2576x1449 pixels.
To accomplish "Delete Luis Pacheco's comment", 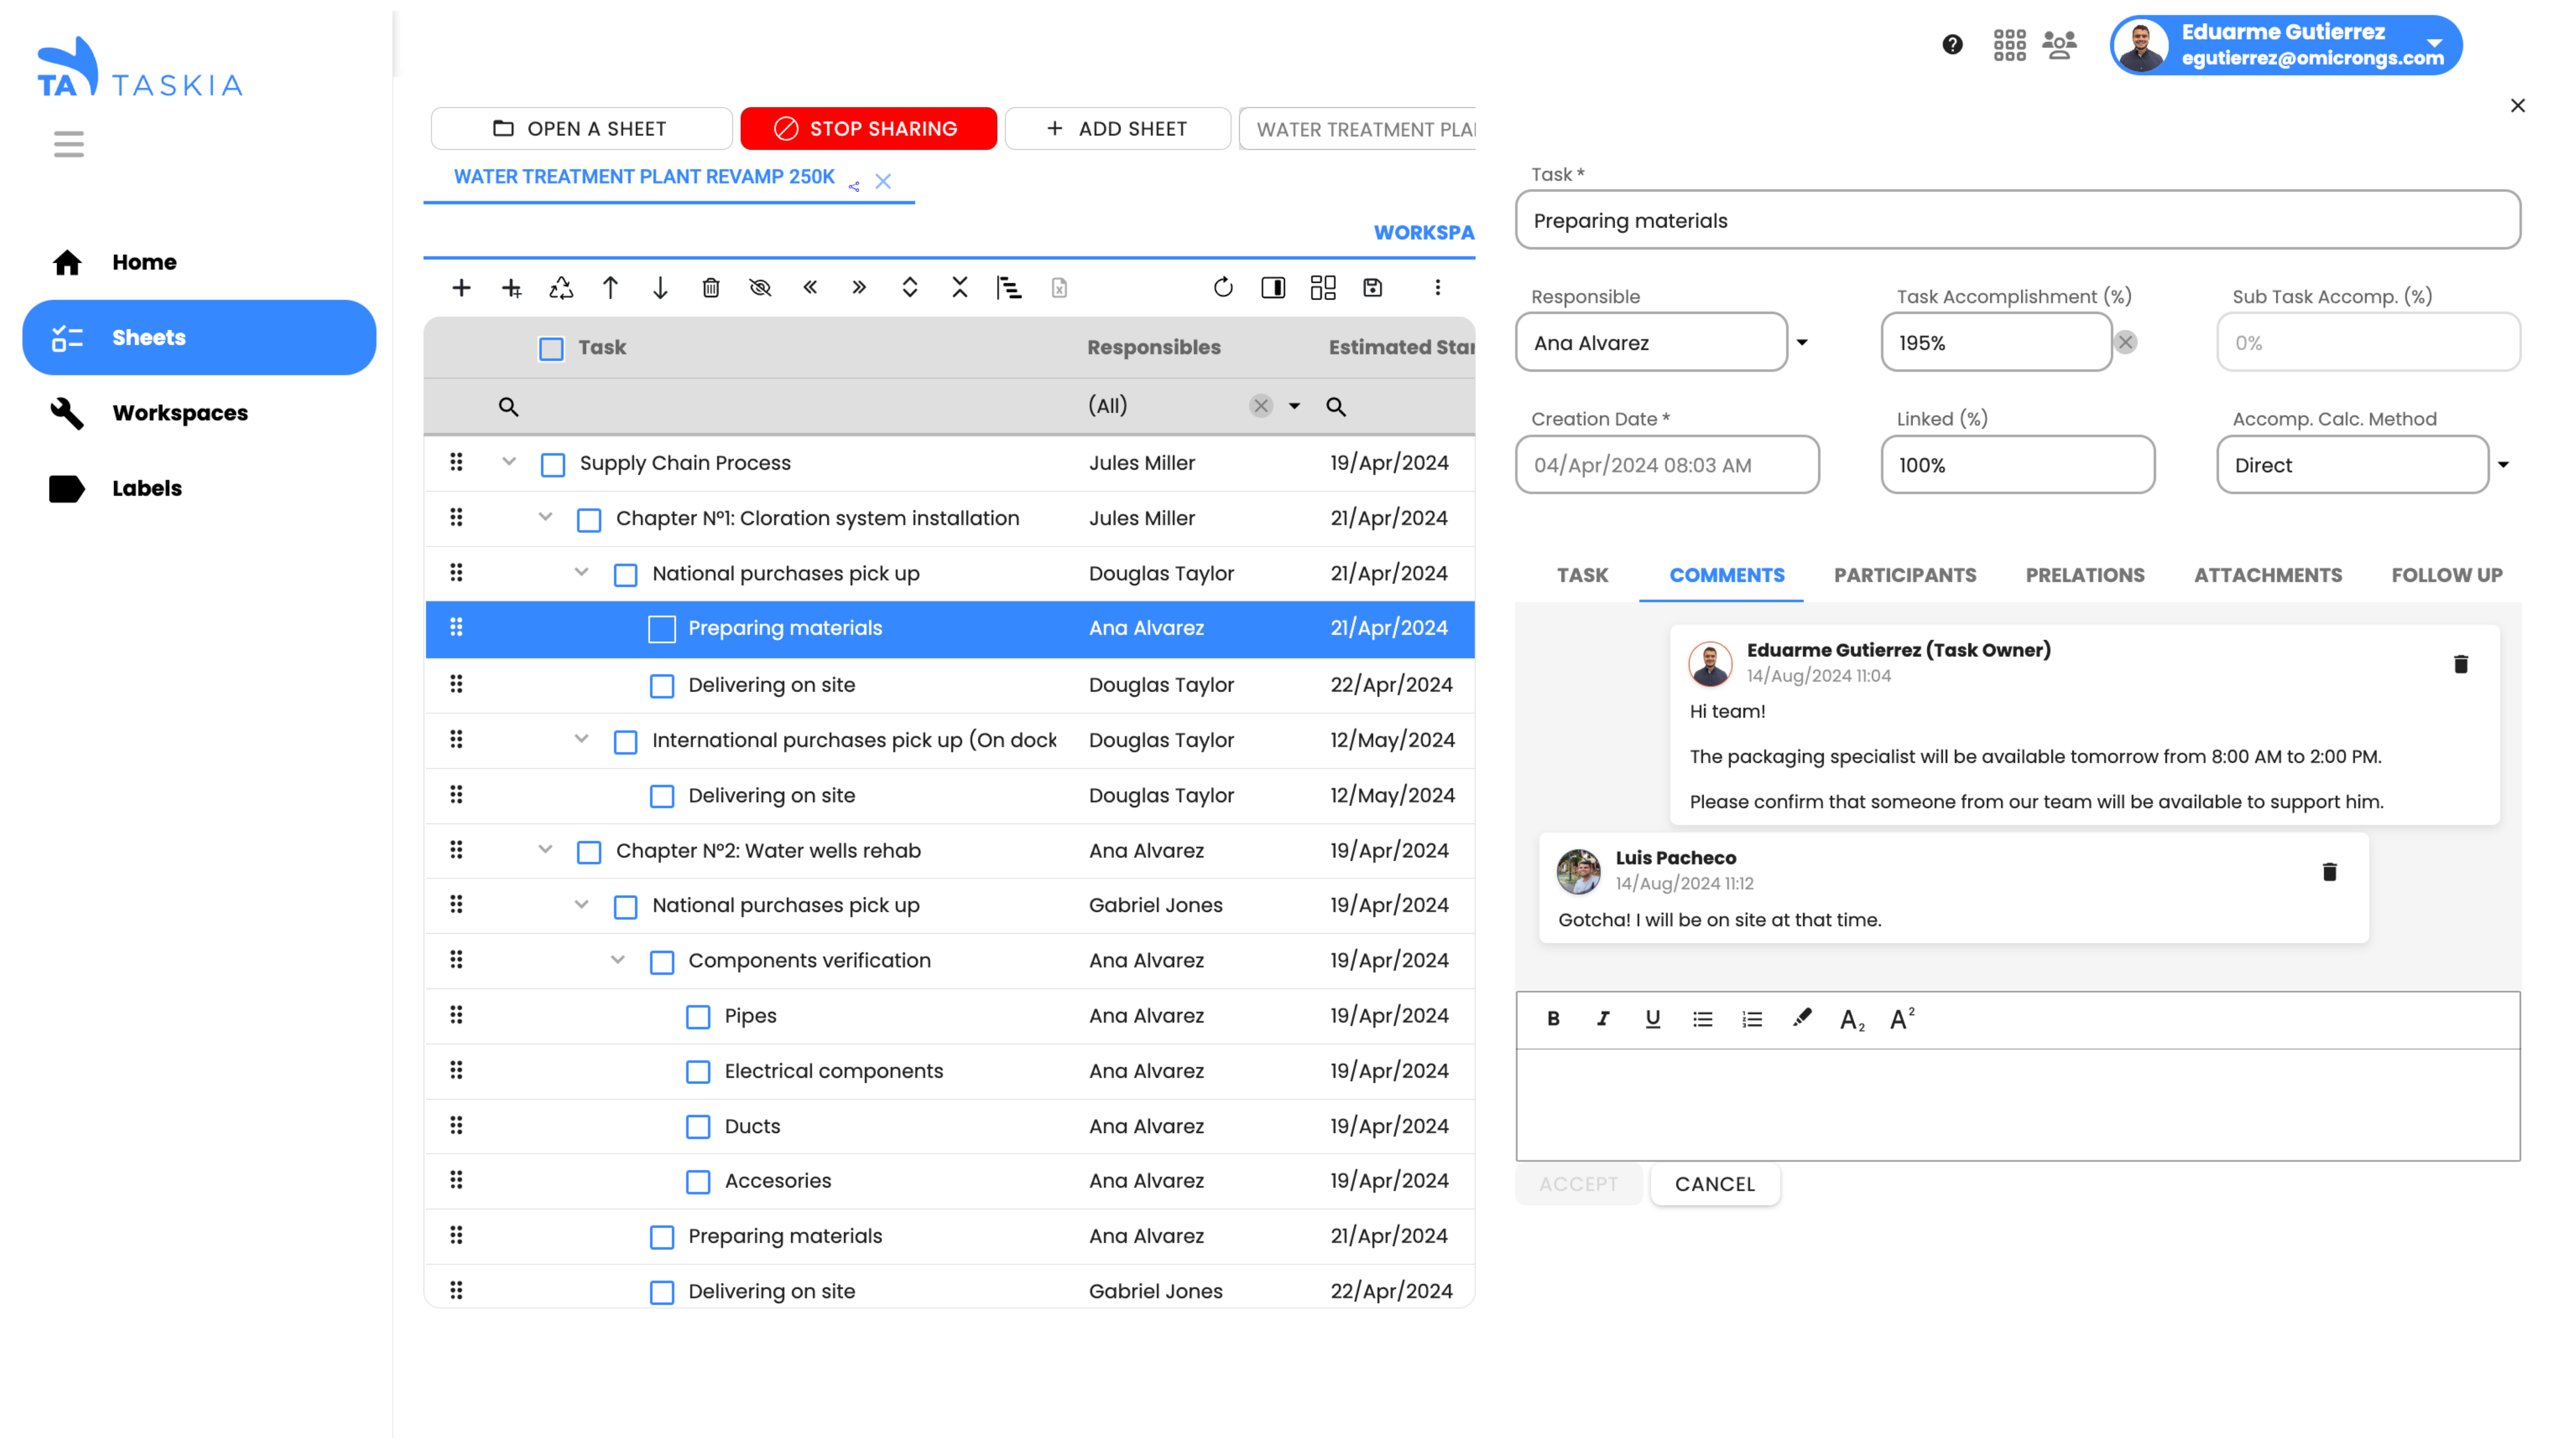I will pyautogui.click(x=2329, y=872).
